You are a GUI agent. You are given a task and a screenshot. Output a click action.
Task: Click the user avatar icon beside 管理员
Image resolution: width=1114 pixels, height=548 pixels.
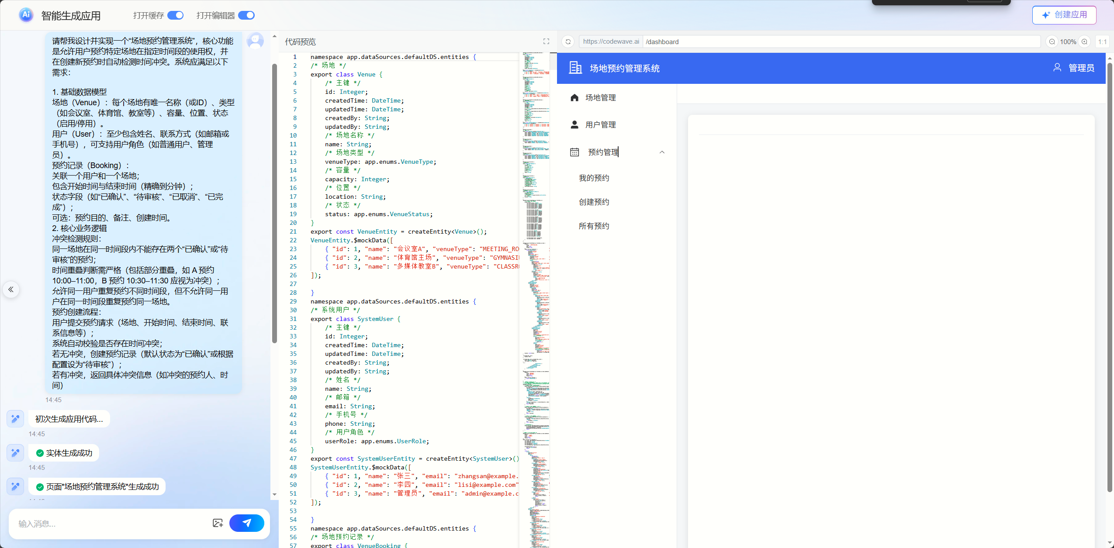click(x=1057, y=68)
